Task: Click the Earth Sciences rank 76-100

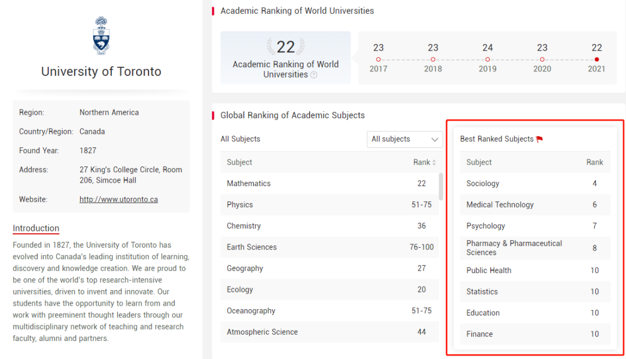Action: point(421,247)
